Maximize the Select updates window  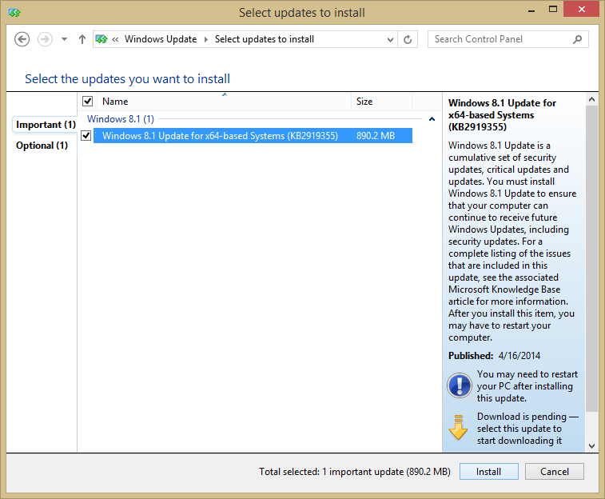click(552, 10)
